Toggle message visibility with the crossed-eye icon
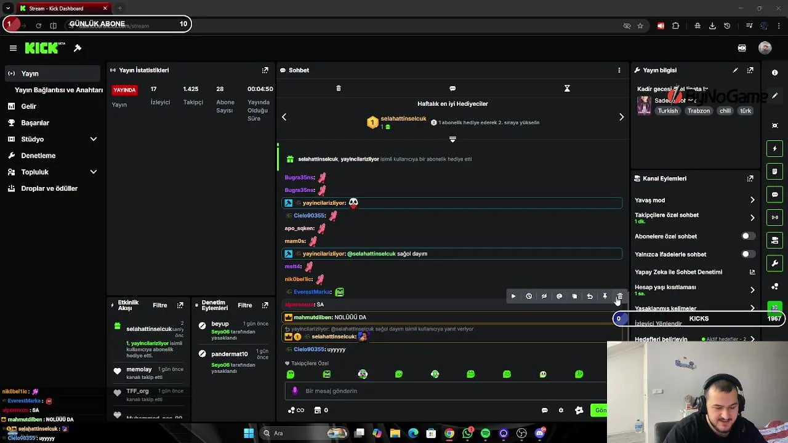The image size is (788, 443). 544,297
